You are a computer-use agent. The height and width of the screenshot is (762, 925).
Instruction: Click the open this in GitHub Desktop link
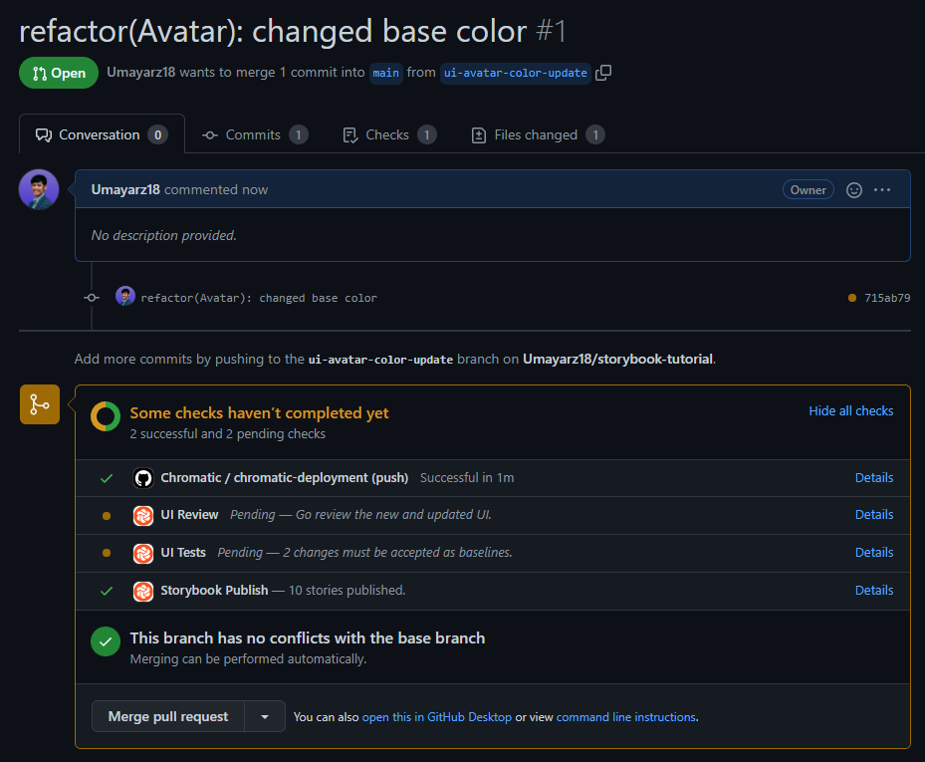tap(436, 717)
